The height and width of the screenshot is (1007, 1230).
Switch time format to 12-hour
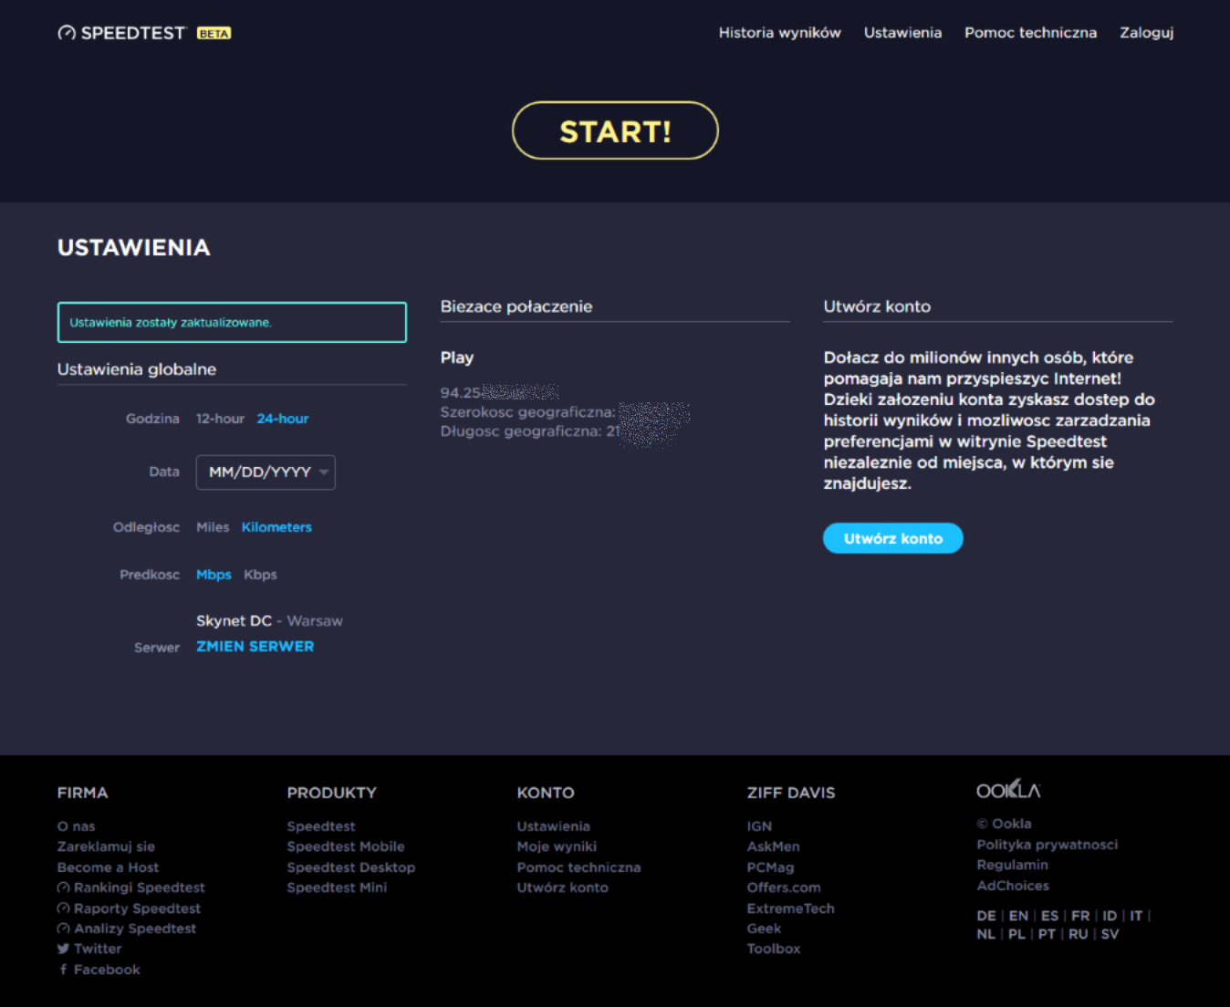pyautogui.click(x=220, y=419)
